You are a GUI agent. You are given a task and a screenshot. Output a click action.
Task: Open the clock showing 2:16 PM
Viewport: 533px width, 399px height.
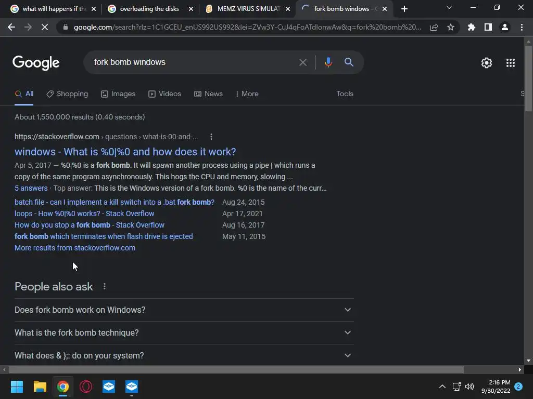tap(496, 387)
